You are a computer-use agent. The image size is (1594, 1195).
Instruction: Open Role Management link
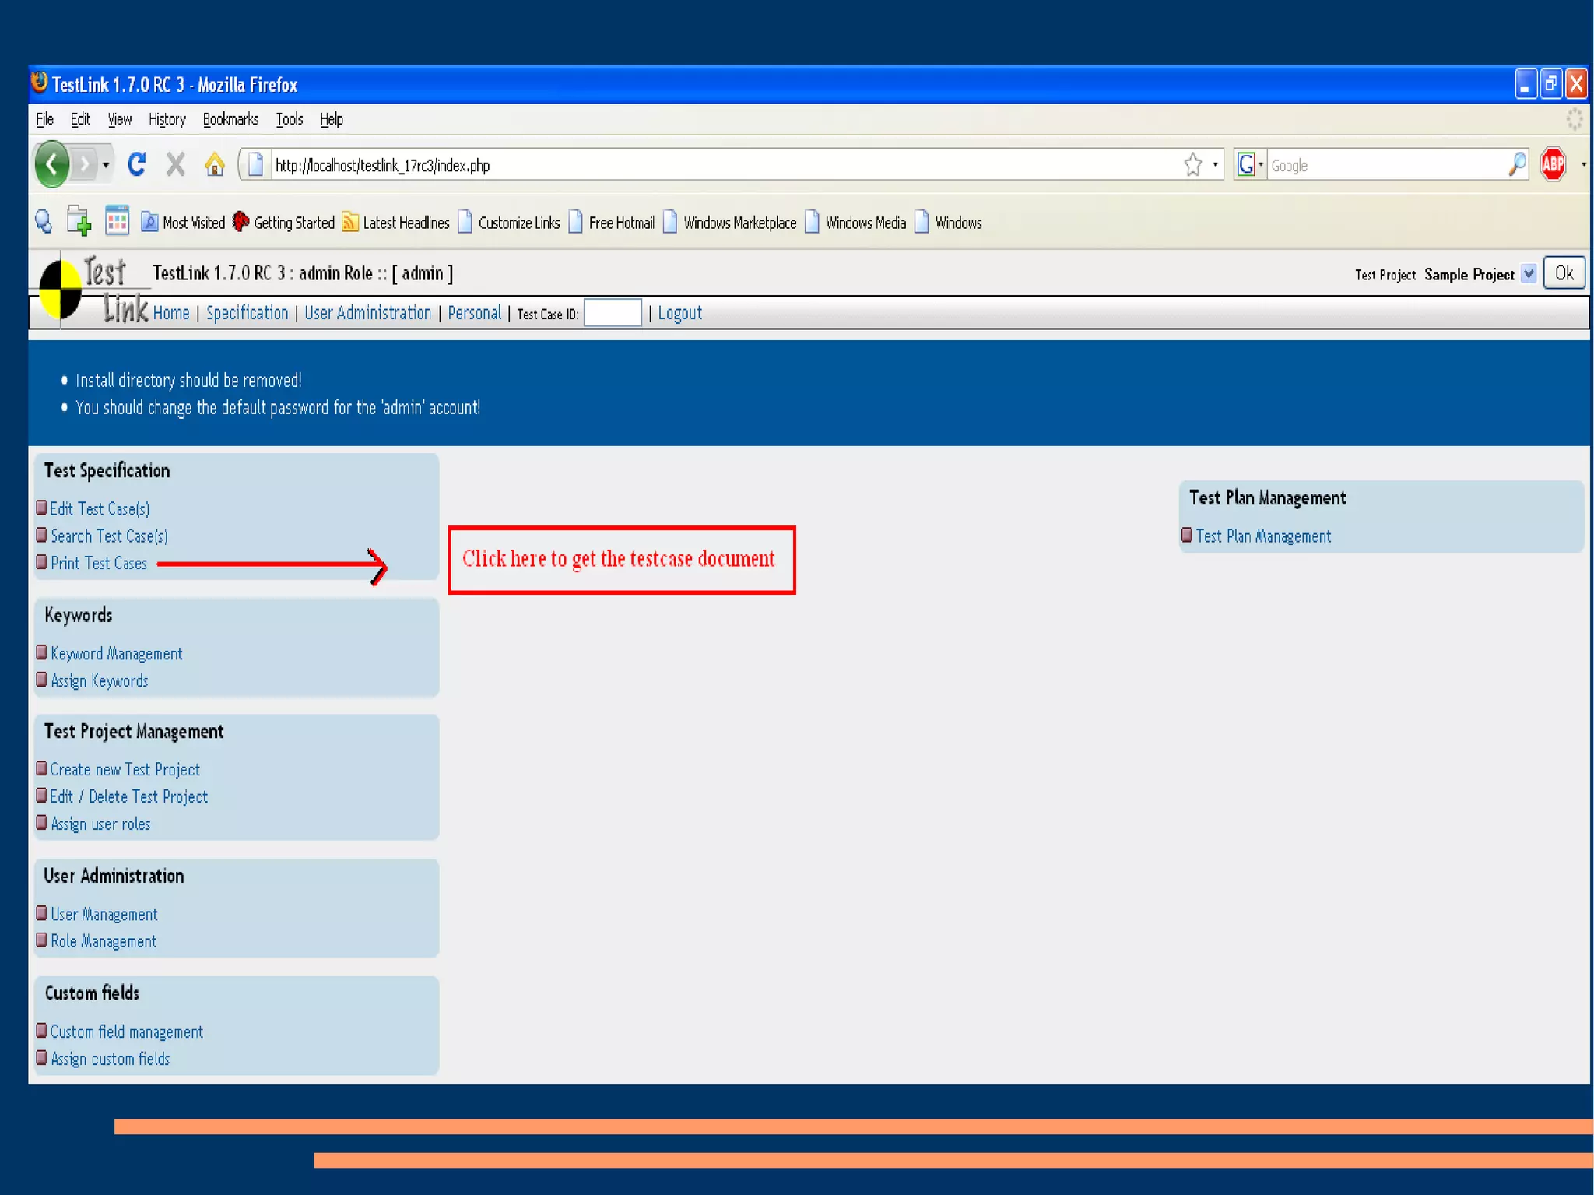(104, 942)
